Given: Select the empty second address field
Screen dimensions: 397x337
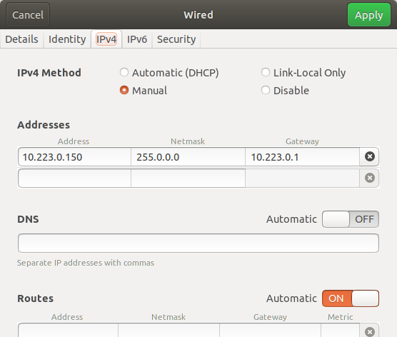Looking at the screenshot, I should 74,178.
